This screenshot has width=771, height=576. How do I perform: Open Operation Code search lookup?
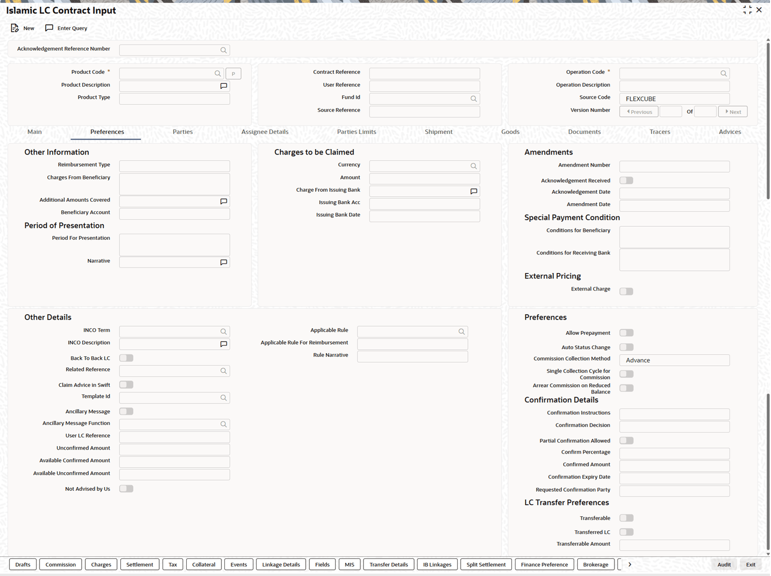[x=723, y=73]
